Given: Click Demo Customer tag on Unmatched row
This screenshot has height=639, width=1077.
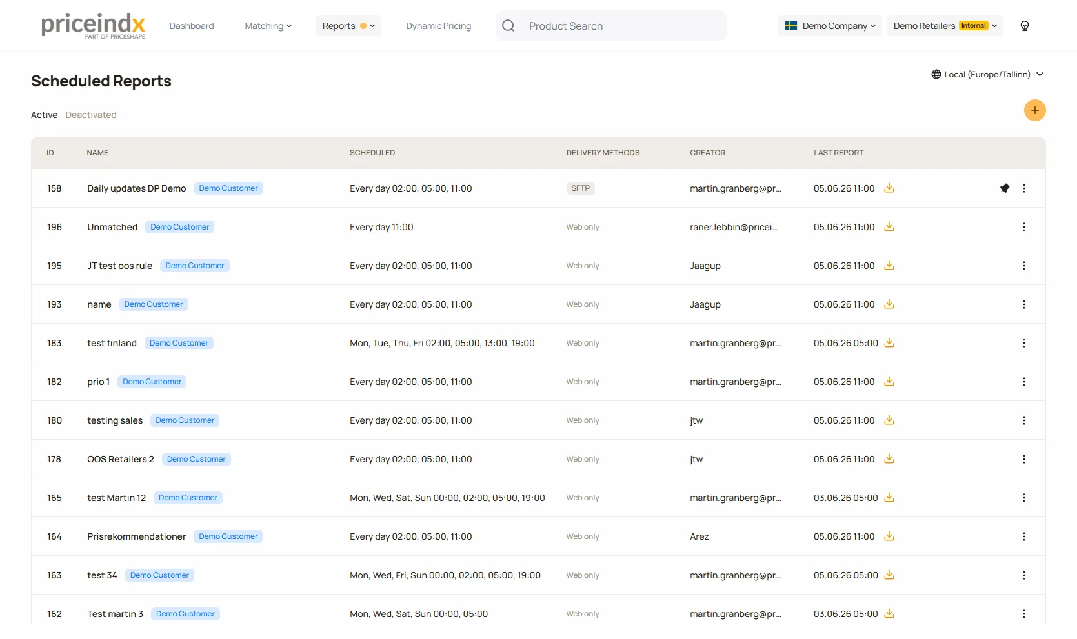Looking at the screenshot, I should 179,227.
